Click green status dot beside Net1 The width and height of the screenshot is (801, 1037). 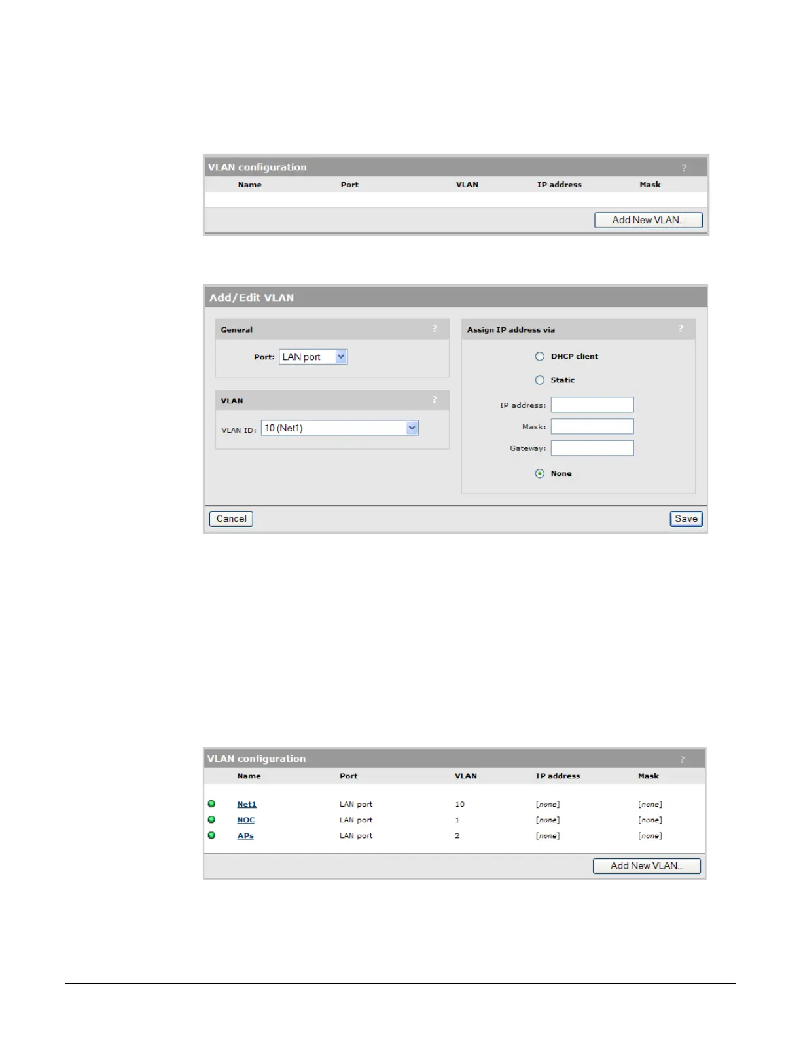pos(211,803)
